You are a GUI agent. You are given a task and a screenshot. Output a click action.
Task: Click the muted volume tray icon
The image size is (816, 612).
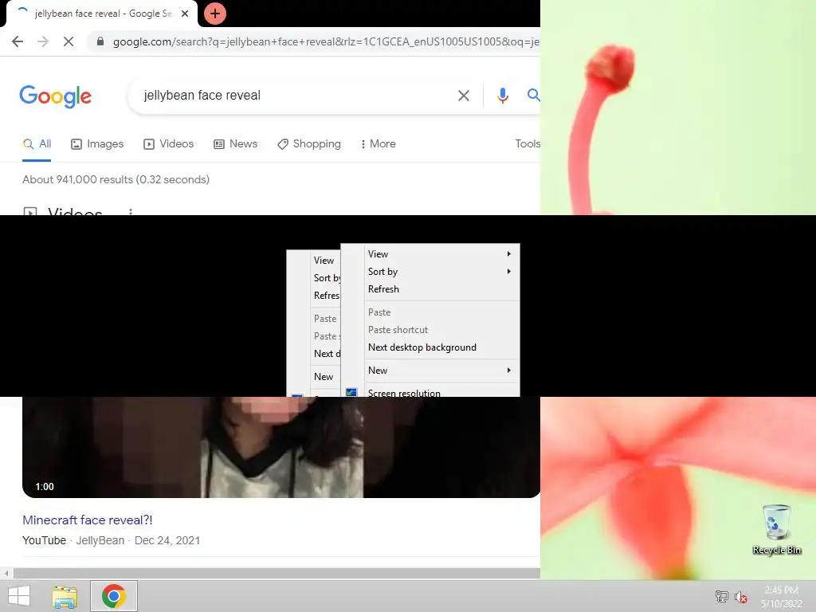[x=740, y=597]
